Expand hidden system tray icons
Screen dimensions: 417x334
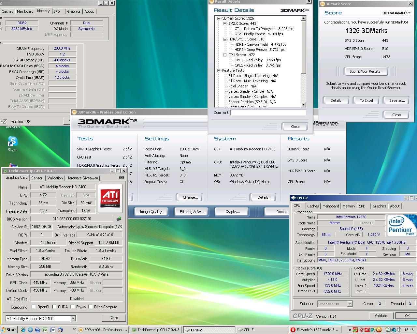coord(350,330)
